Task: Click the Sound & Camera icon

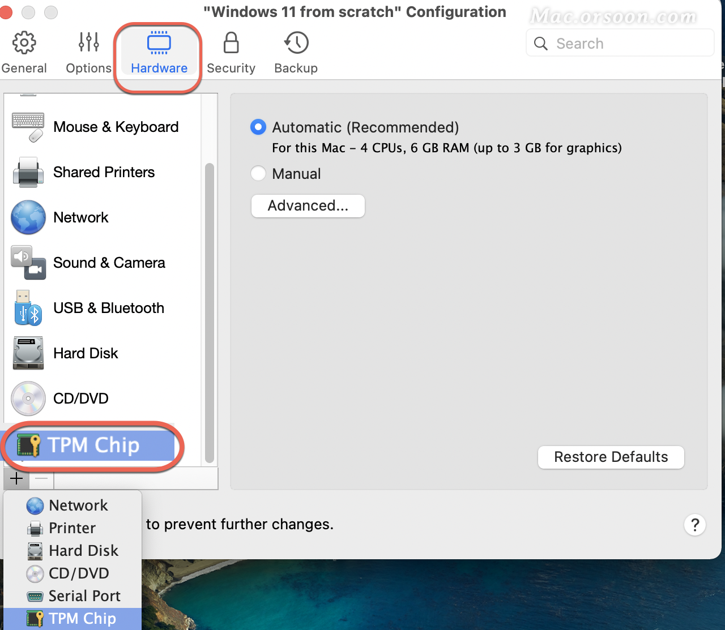Action: pos(28,263)
